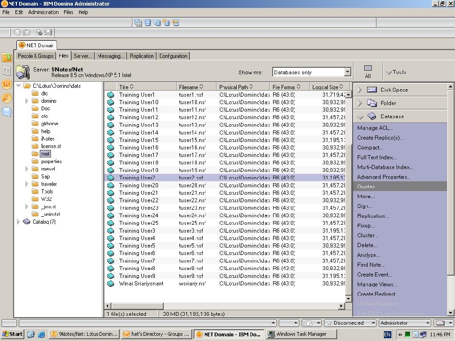Click the Internet Explorer quick launch icon
Viewport: 455px width, 341px height.
(42, 334)
